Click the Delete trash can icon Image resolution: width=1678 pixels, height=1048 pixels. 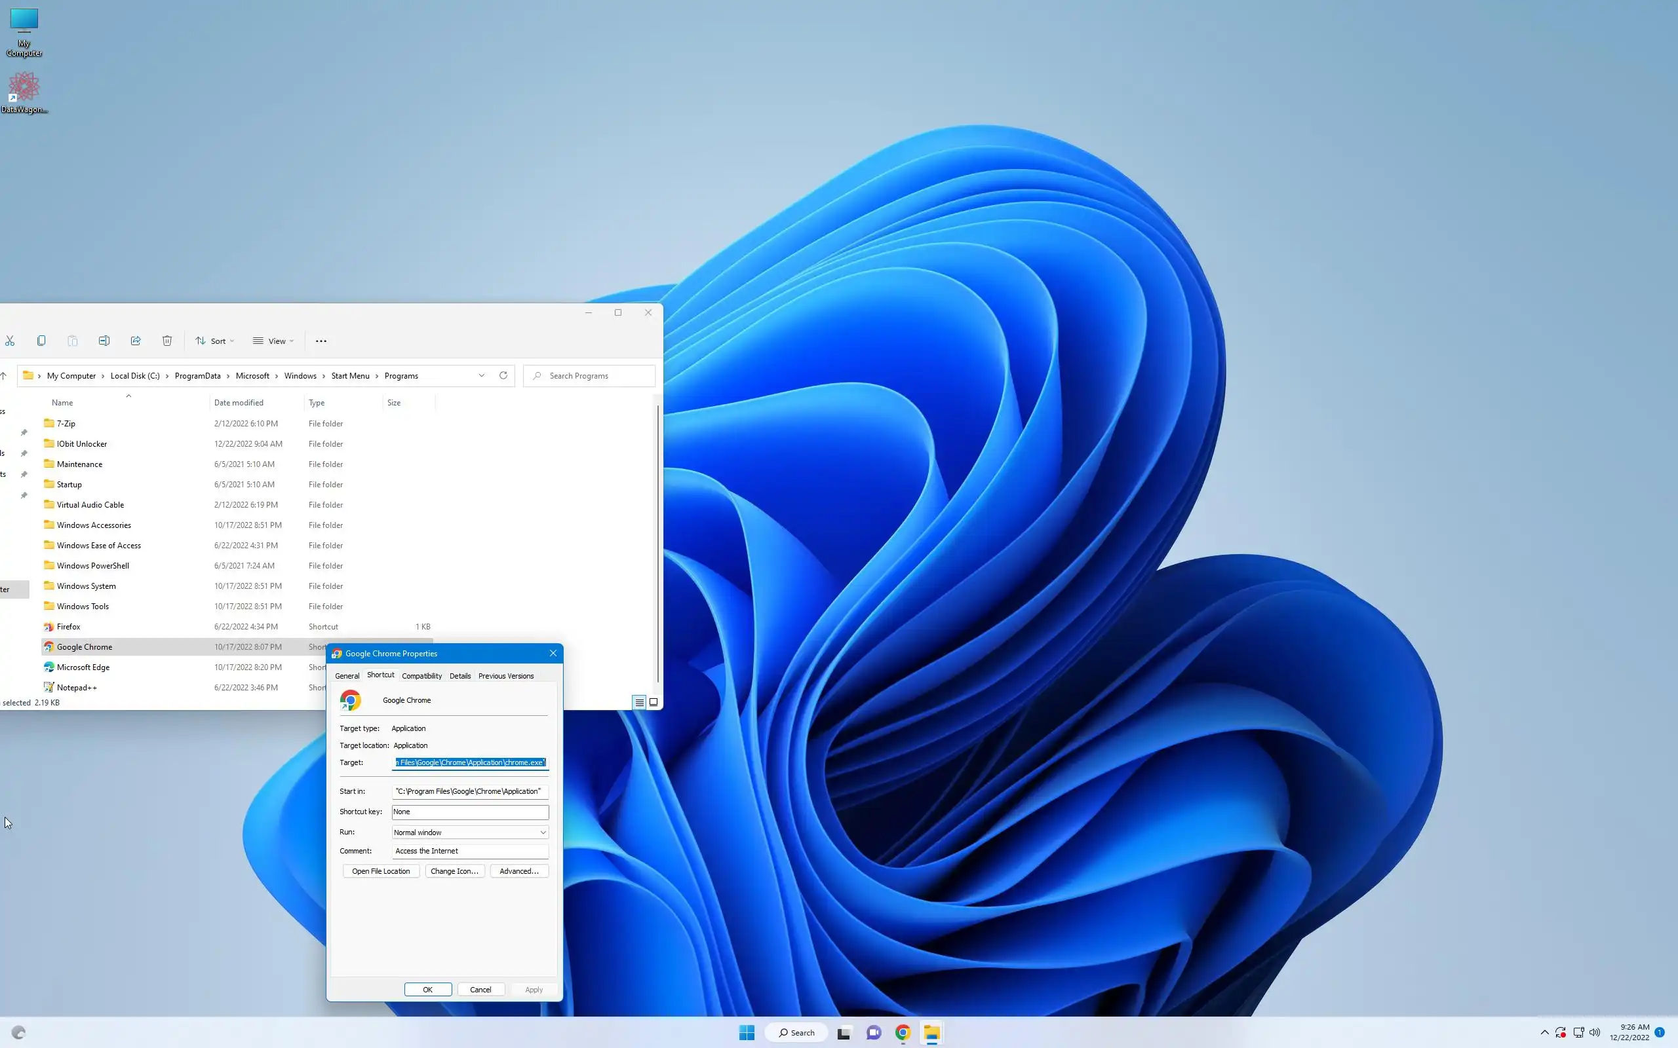point(167,341)
